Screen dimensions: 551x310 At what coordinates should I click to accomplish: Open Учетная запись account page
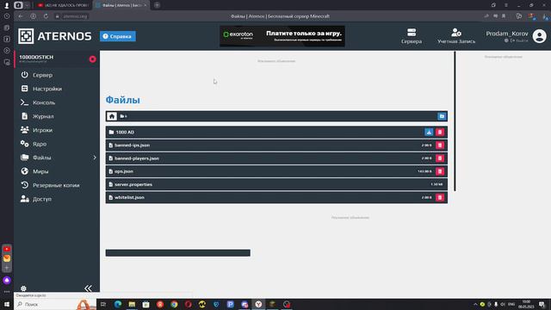click(x=456, y=36)
